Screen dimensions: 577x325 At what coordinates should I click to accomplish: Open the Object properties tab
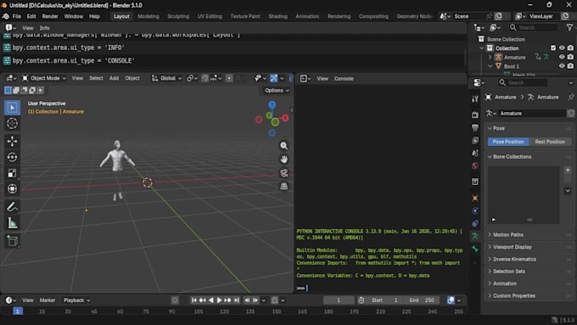pos(475,198)
